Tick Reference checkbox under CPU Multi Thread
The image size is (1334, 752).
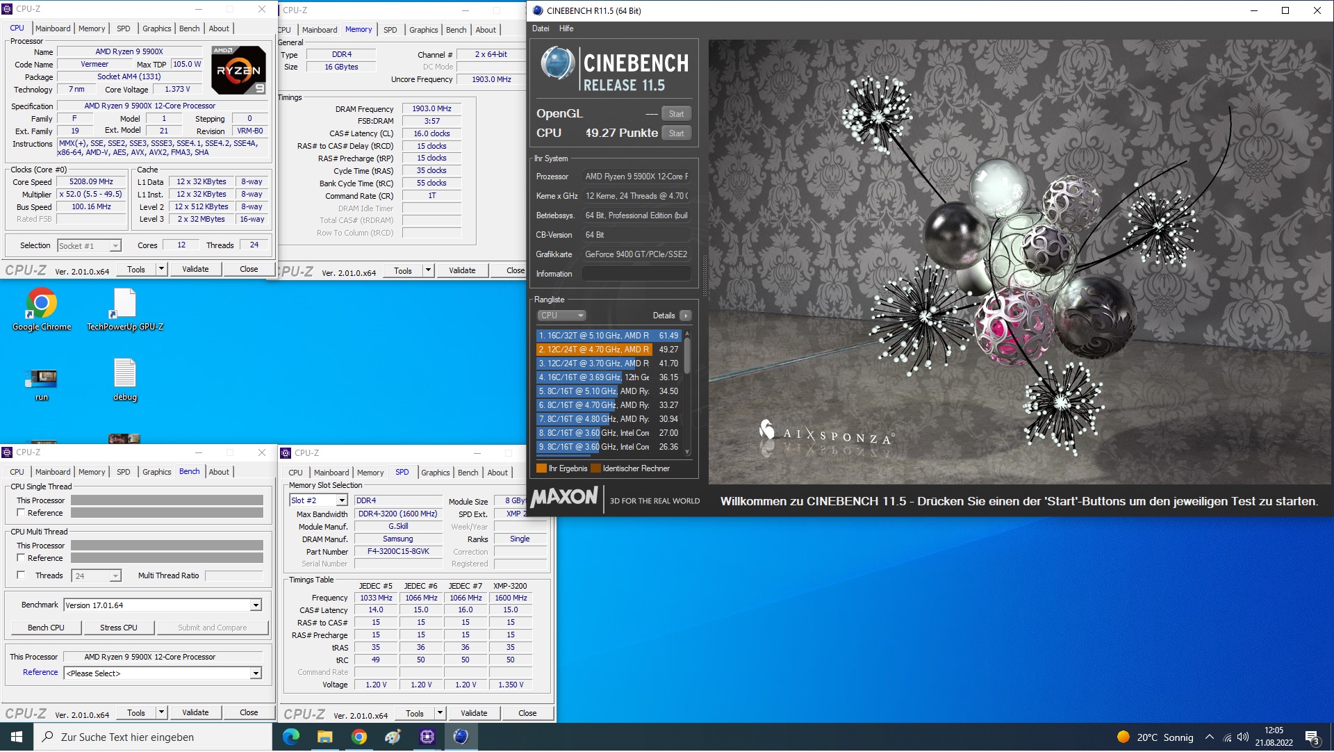point(21,558)
